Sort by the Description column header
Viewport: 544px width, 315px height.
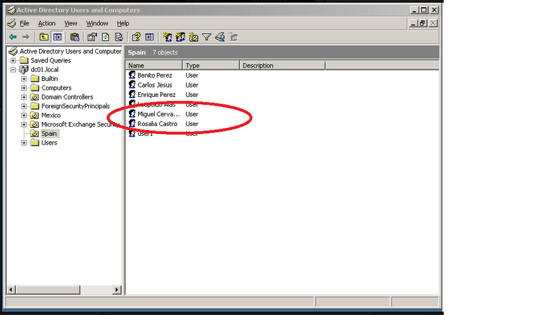pos(282,65)
